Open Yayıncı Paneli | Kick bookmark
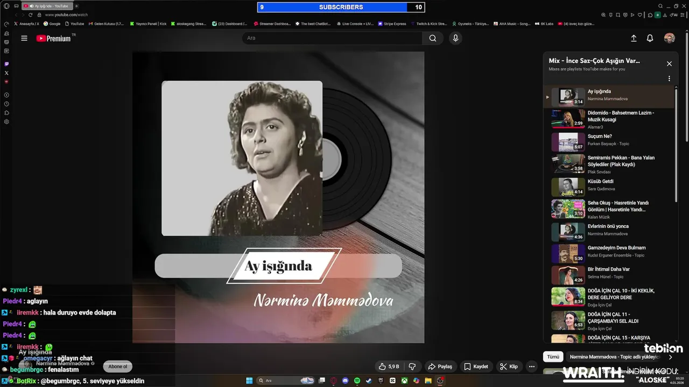The height and width of the screenshot is (387, 689). point(149,24)
